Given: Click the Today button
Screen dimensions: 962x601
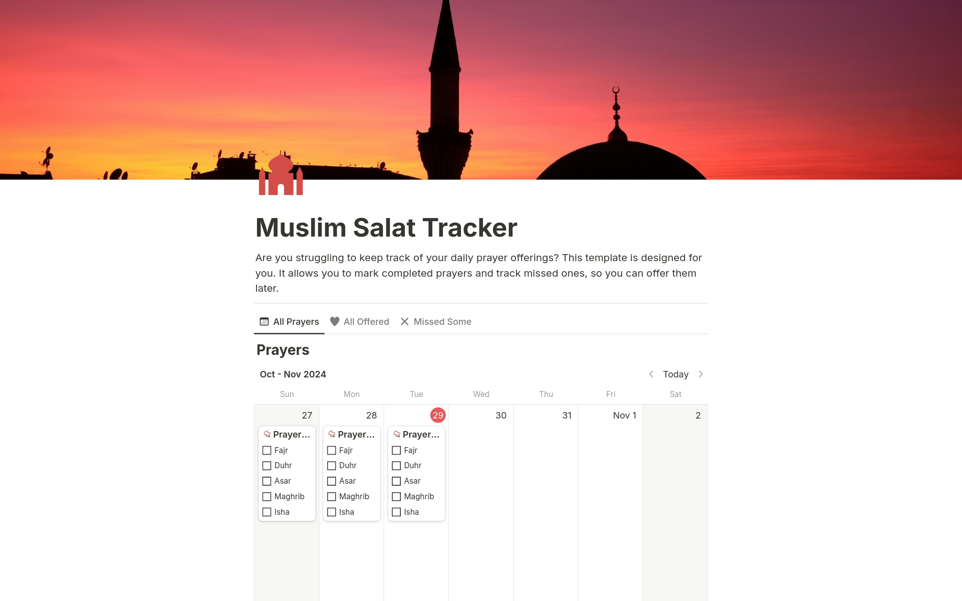Looking at the screenshot, I should point(675,374).
